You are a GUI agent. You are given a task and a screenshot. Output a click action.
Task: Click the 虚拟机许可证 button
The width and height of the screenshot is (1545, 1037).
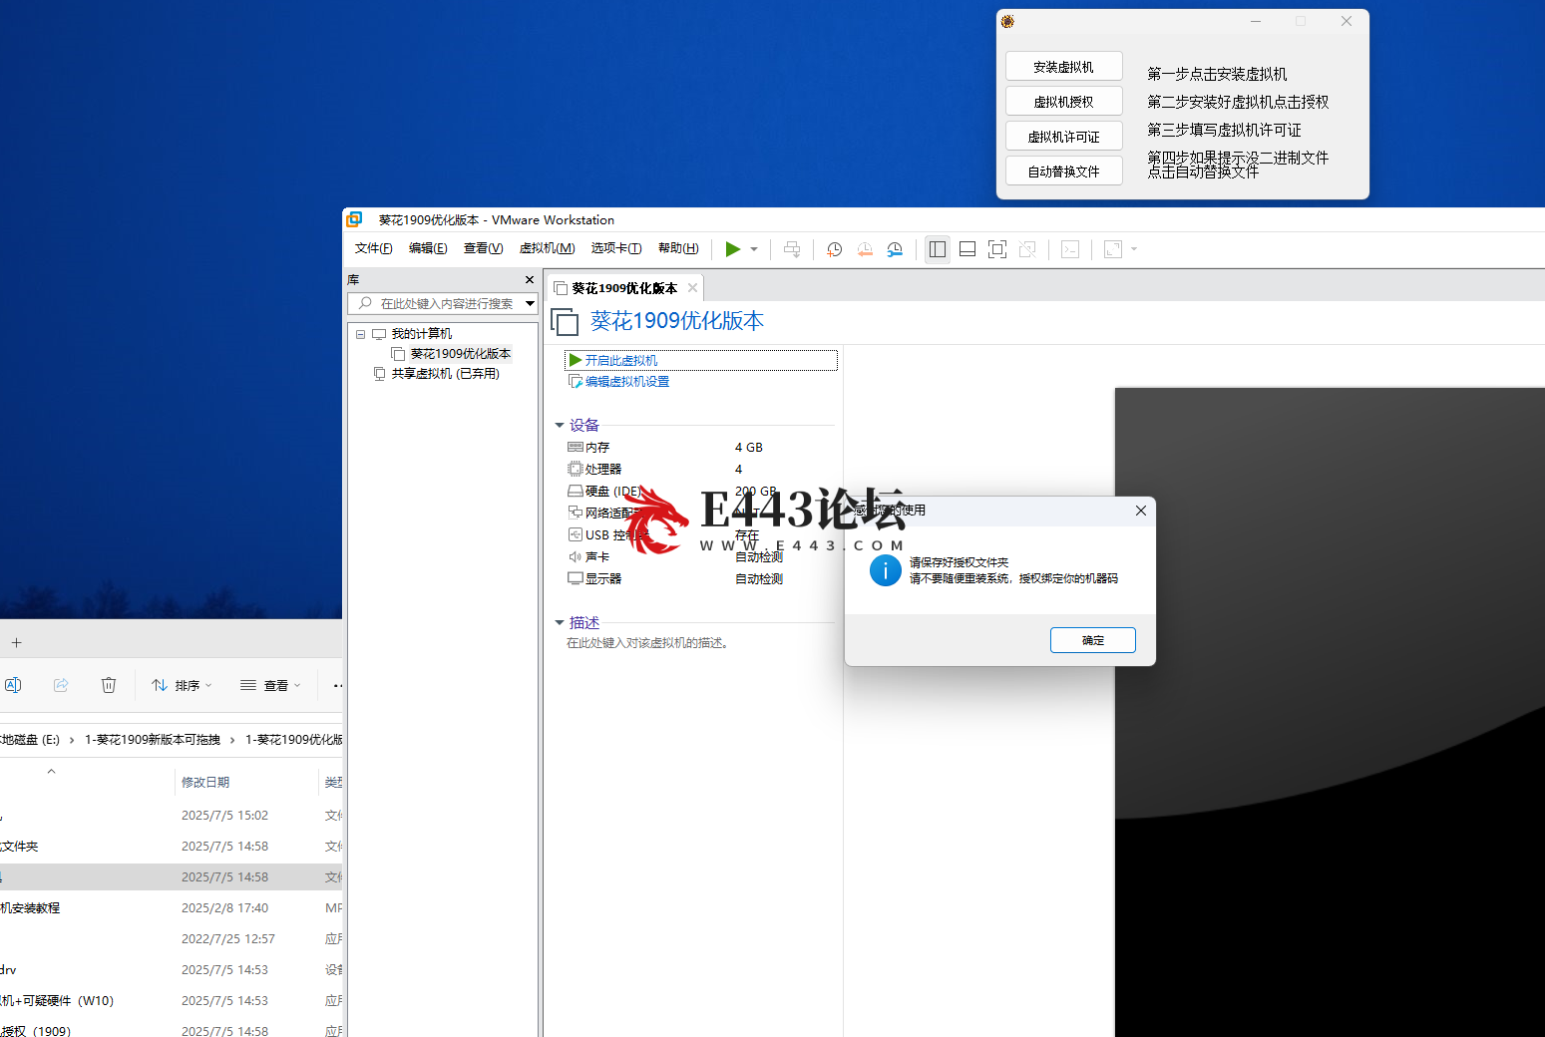1064,137
